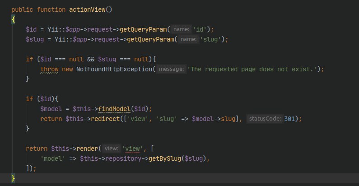Click the public keyword
Viewport: 359px width, 186px height.
(22, 9)
